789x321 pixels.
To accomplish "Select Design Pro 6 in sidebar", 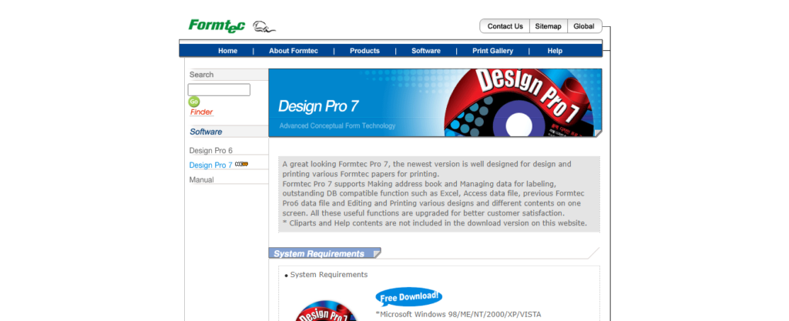I will (x=211, y=150).
